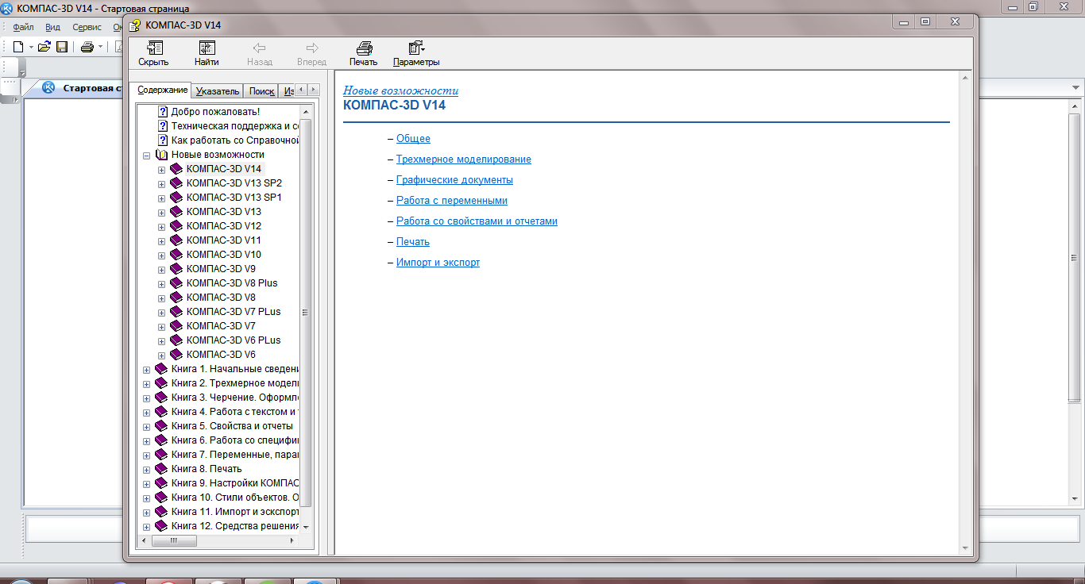This screenshot has height=584, width=1085.
Task: Click the printer icon in main toolbar
Action: [x=87, y=47]
